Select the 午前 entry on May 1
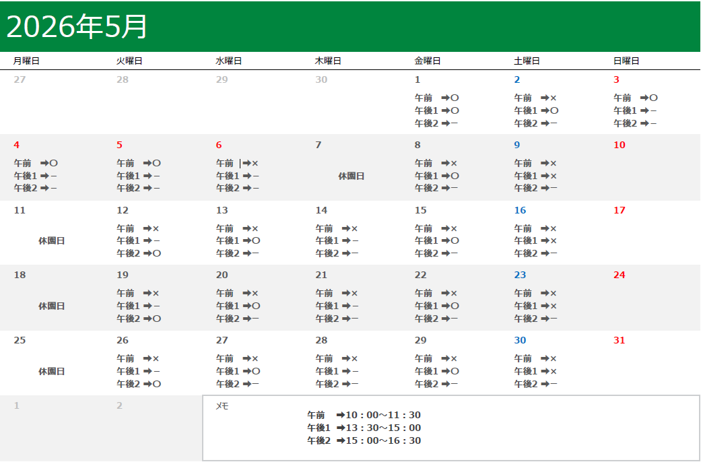 (x=436, y=98)
